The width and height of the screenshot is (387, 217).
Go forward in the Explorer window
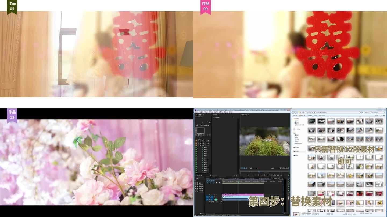(x=296, y=113)
